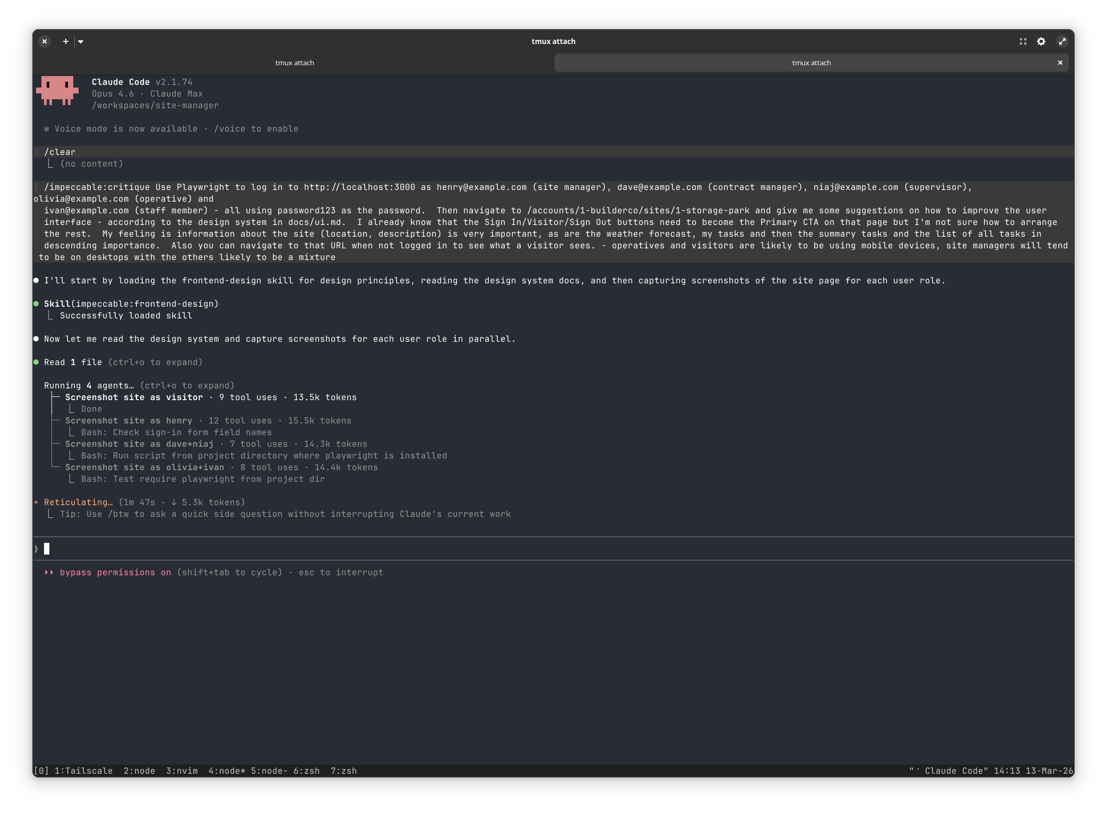Image resolution: width=1107 pixels, height=813 pixels.
Task: Expand the Running 4 agents list
Action: click(x=89, y=386)
